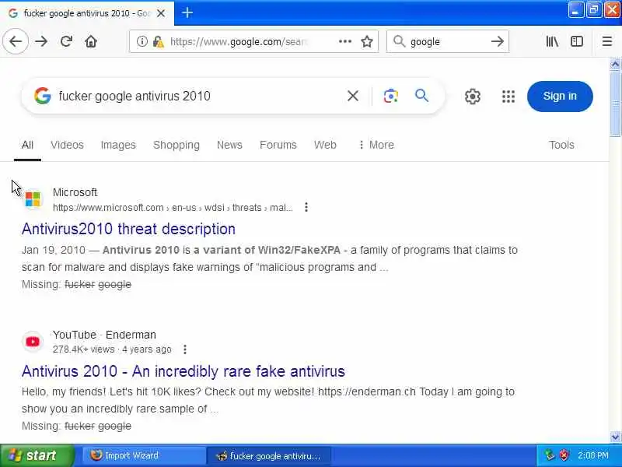Image resolution: width=622 pixels, height=467 pixels.
Task: Select the browser taskbar button
Action: coord(268,455)
